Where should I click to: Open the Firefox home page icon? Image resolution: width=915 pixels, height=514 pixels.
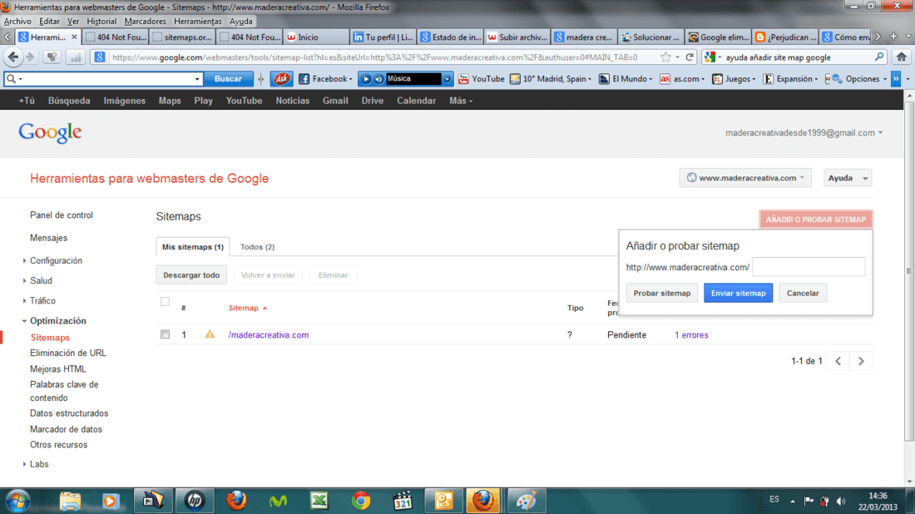coord(901,57)
